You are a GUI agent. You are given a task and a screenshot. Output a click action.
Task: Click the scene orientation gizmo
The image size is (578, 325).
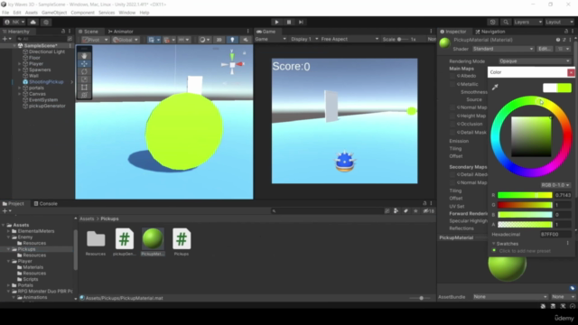click(232, 64)
